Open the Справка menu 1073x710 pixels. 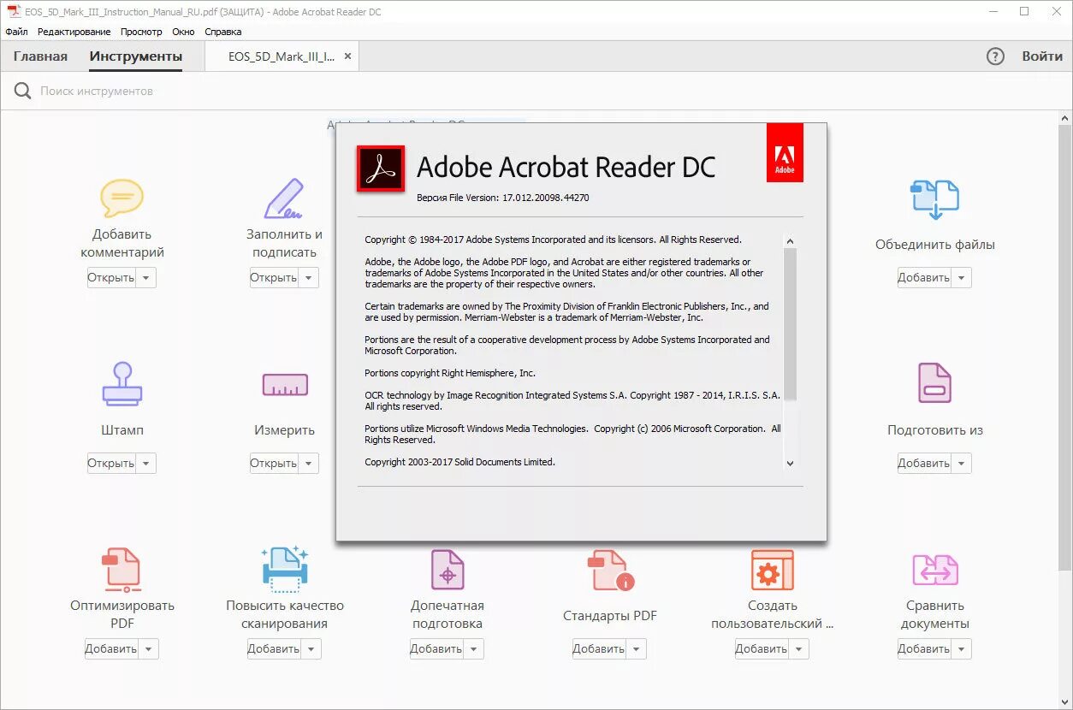coord(223,32)
